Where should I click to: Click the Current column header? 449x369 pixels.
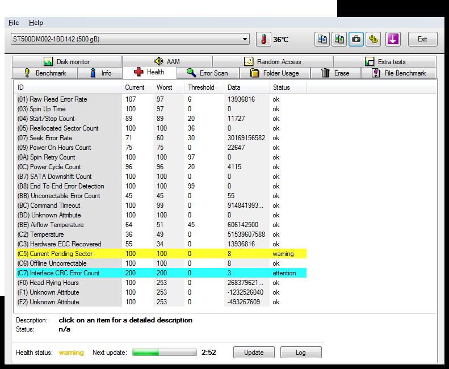pos(137,87)
